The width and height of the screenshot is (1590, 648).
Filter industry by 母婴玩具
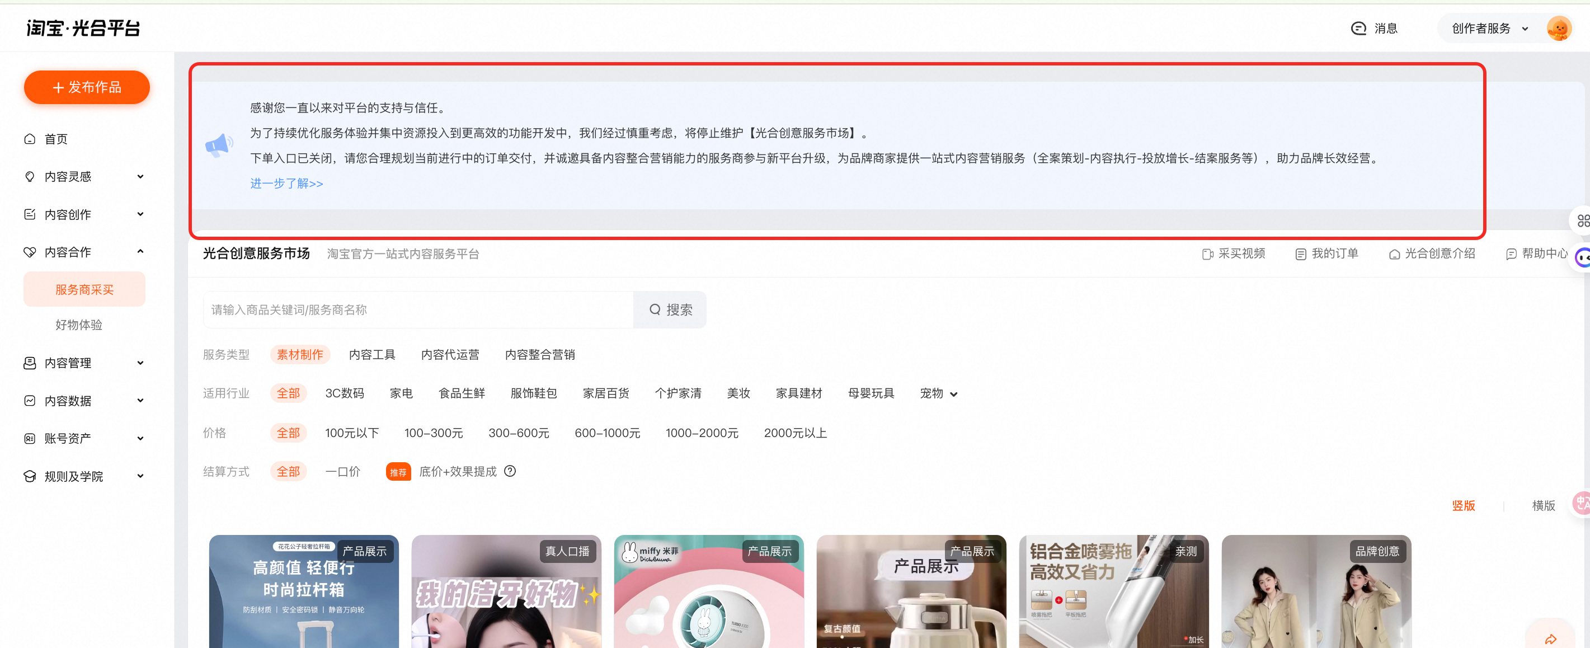(x=871, y=394)
